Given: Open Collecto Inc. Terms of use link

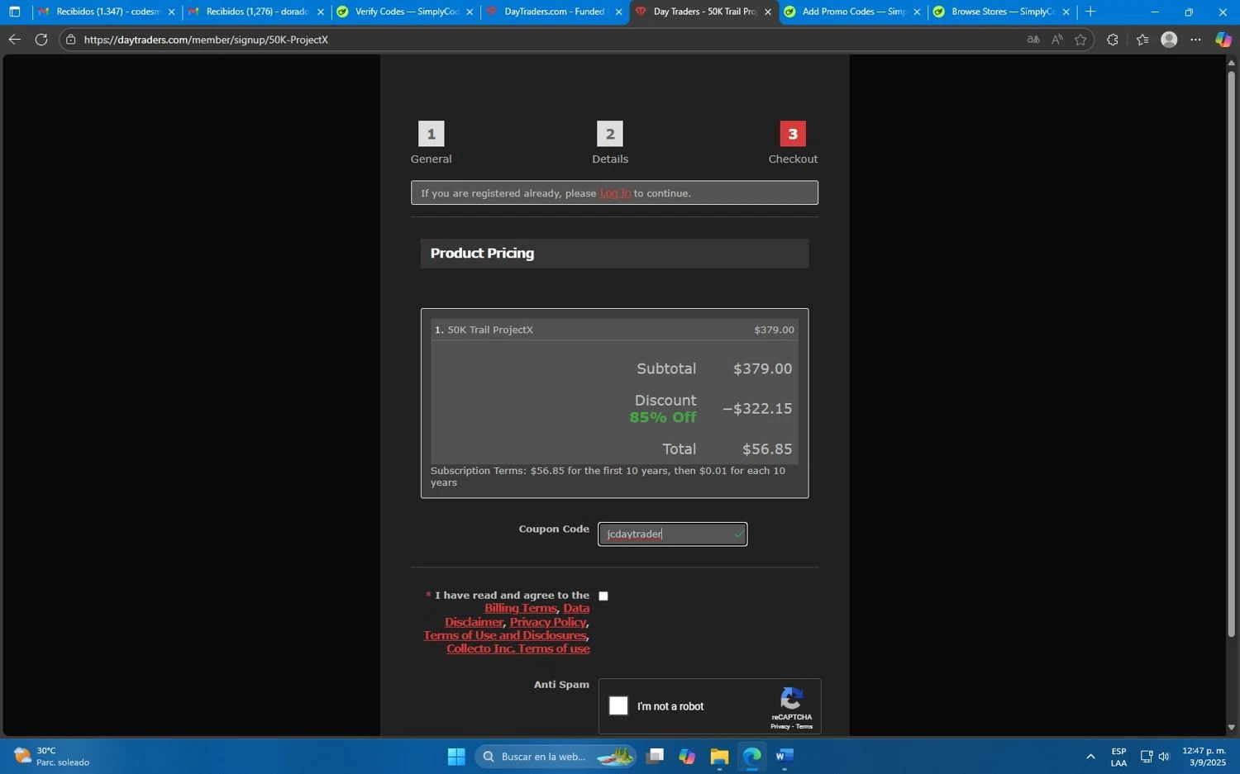Looking at the screenshot, I should click(518, 648).
